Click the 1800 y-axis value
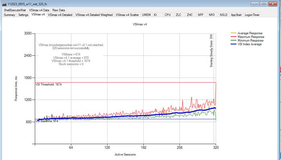Screen dimensions: 281x160 point(28,78)
